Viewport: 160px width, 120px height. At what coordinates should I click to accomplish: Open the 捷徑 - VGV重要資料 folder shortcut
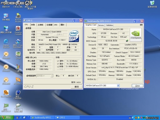pyautogui.click(x=30, y=5)
